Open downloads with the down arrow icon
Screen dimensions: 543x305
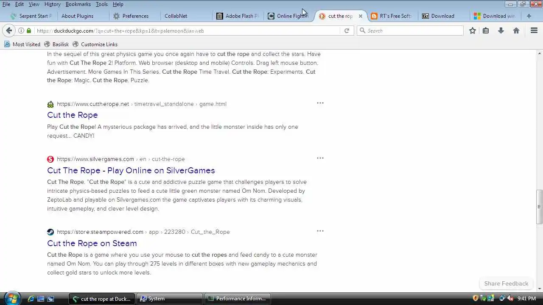(x=501, y=30)
